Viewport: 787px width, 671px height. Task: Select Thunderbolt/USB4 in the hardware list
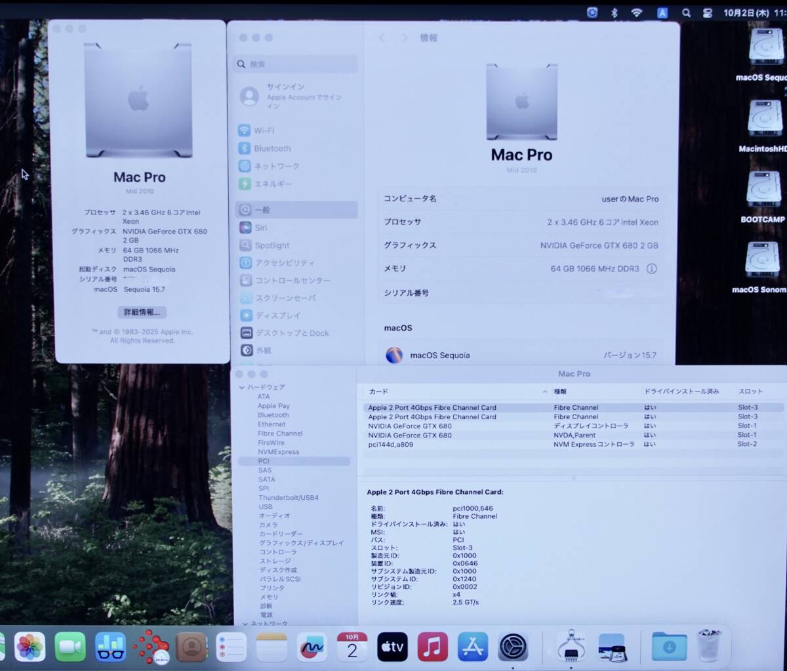[x=288, y=498]
